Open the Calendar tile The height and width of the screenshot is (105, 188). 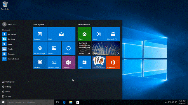pos(40,34)
